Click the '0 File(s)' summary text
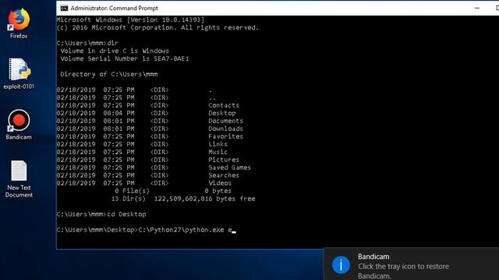499x280 pixels. [132, 191]
